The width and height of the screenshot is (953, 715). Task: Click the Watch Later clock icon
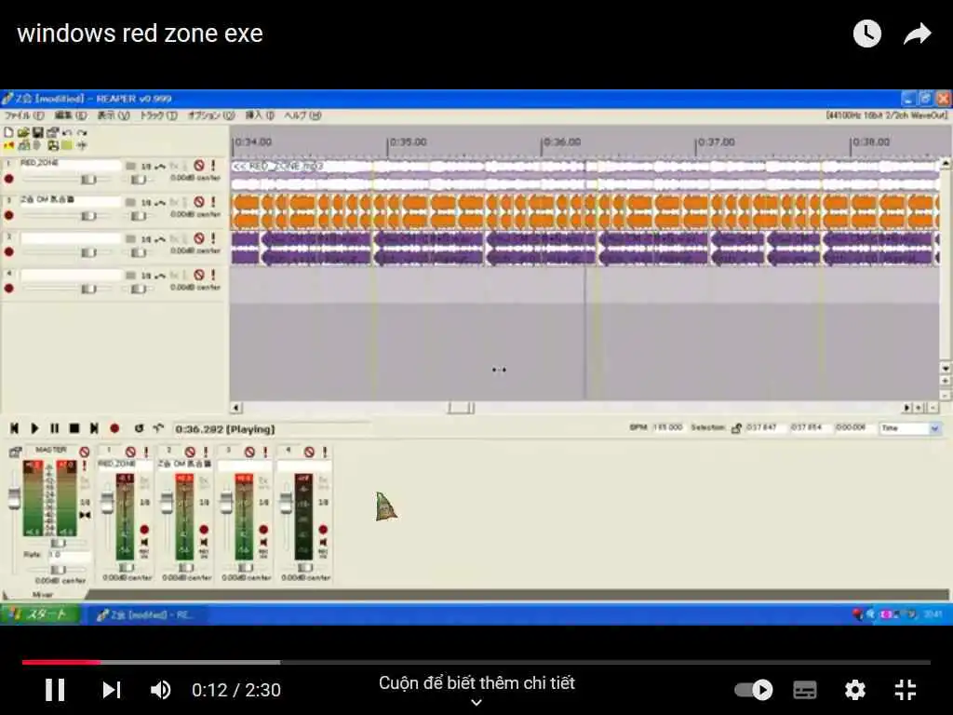pyautogui.click(x=866, y=34)
